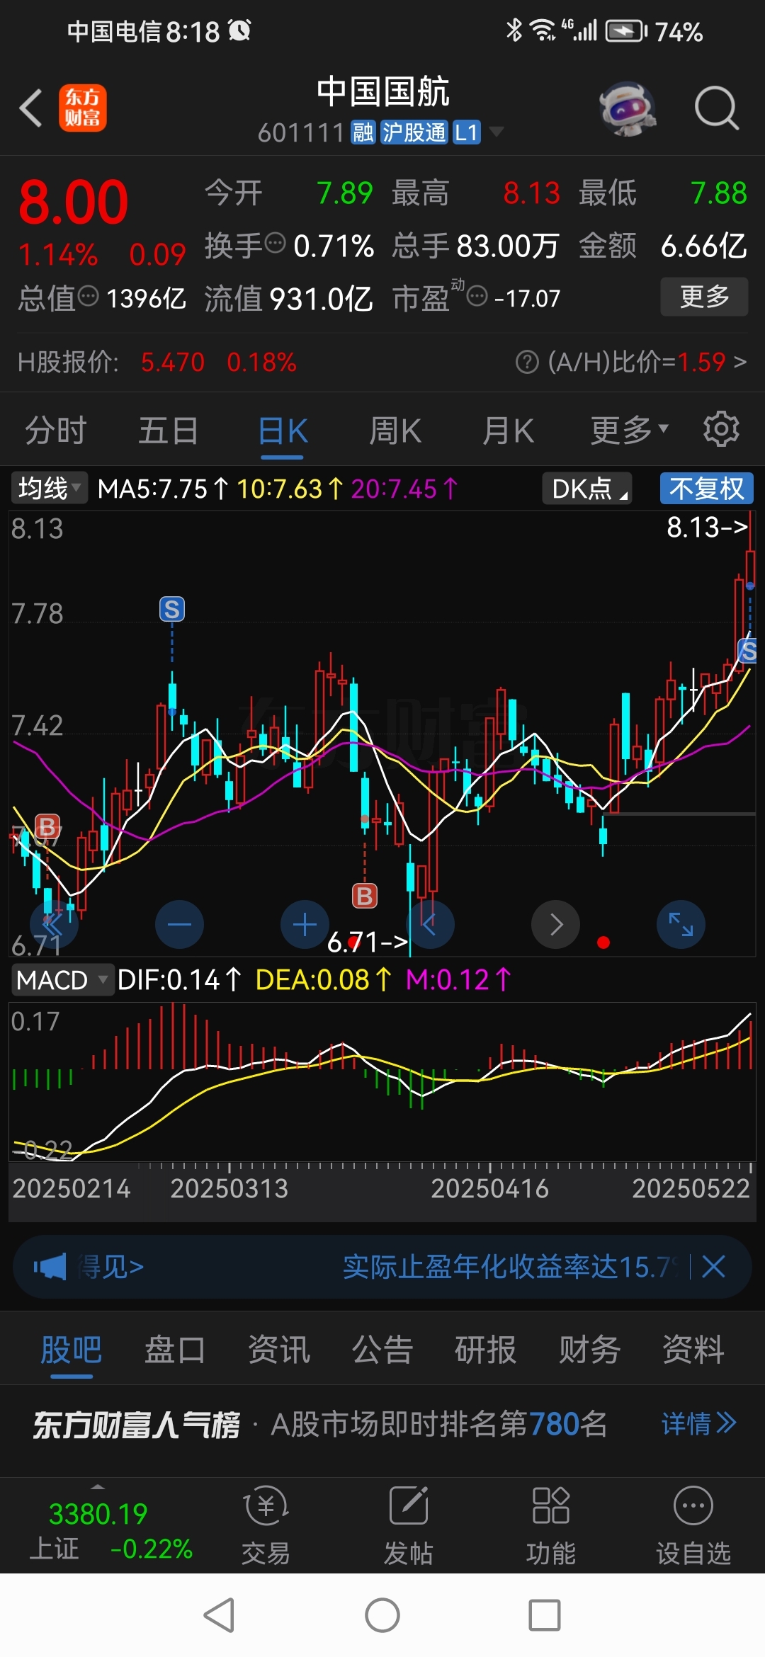Open the 功能 functions menu
Image resolution: width=765 pixels, height=1657 pixels.
550,1525
